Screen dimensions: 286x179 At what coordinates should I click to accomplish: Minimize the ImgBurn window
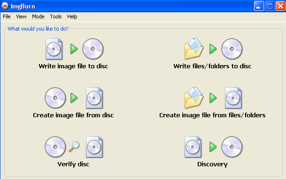tap(259, 6)
